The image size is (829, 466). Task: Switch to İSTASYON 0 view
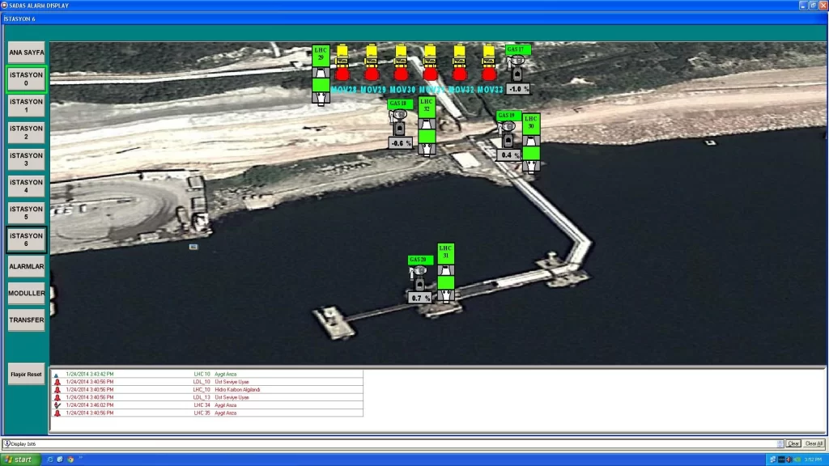[27, 79]
